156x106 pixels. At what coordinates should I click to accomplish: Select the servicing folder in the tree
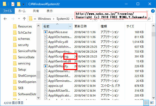pyautogui.click(x=22, y=63)
